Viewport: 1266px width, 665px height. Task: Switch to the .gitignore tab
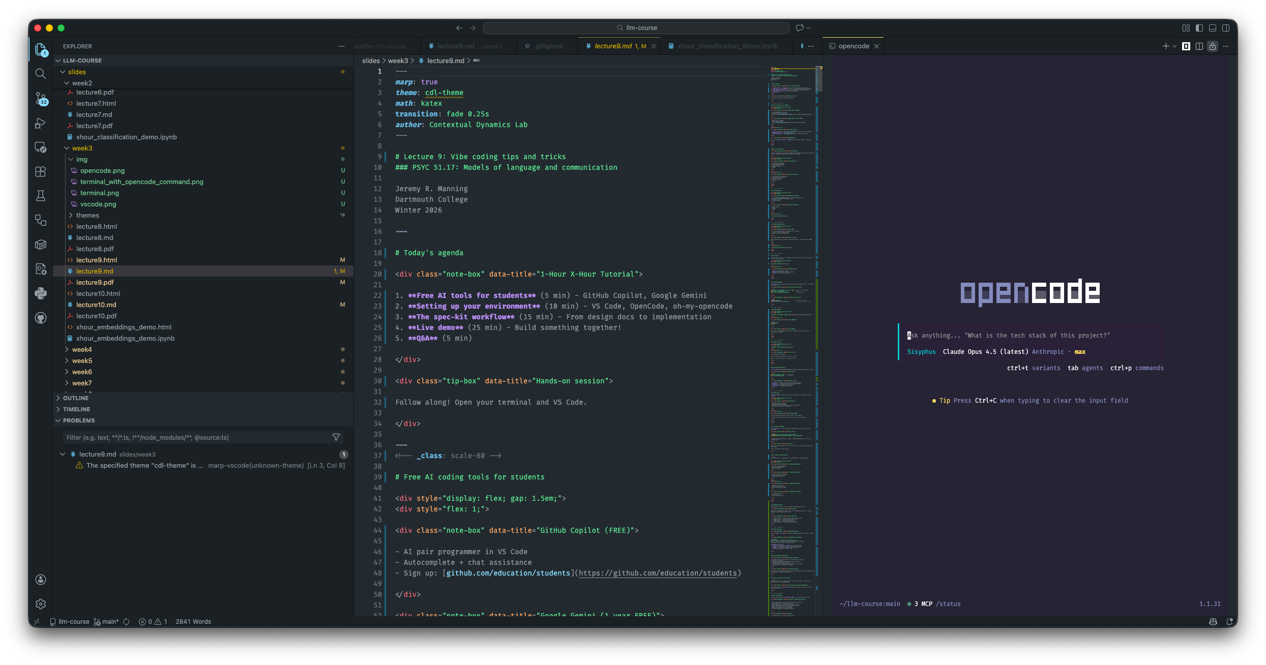point(548,46)
